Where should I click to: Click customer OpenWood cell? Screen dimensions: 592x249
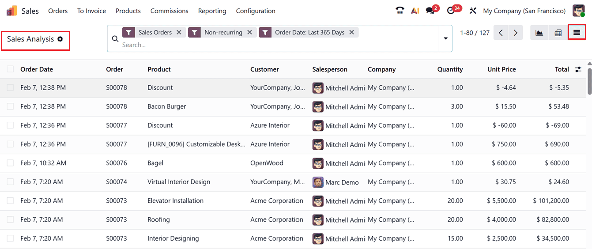[267, 163]
